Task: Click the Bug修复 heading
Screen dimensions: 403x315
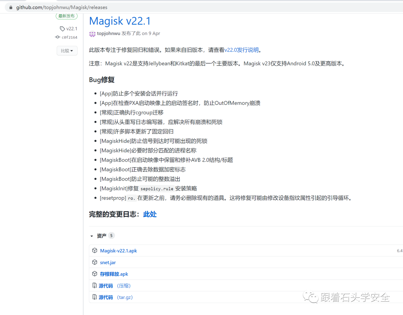Action: pyautogui.click(x=102, y=80)
